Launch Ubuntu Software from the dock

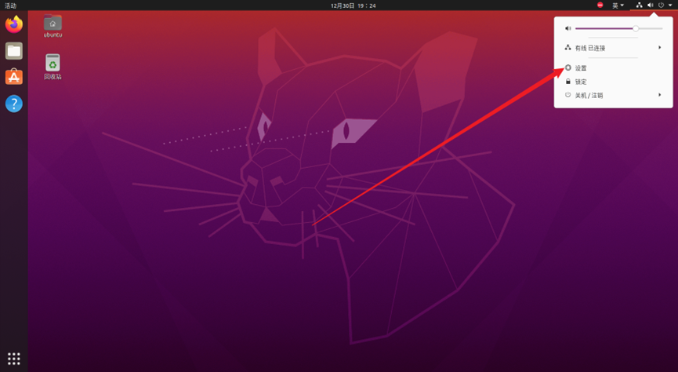coord(14,77)
